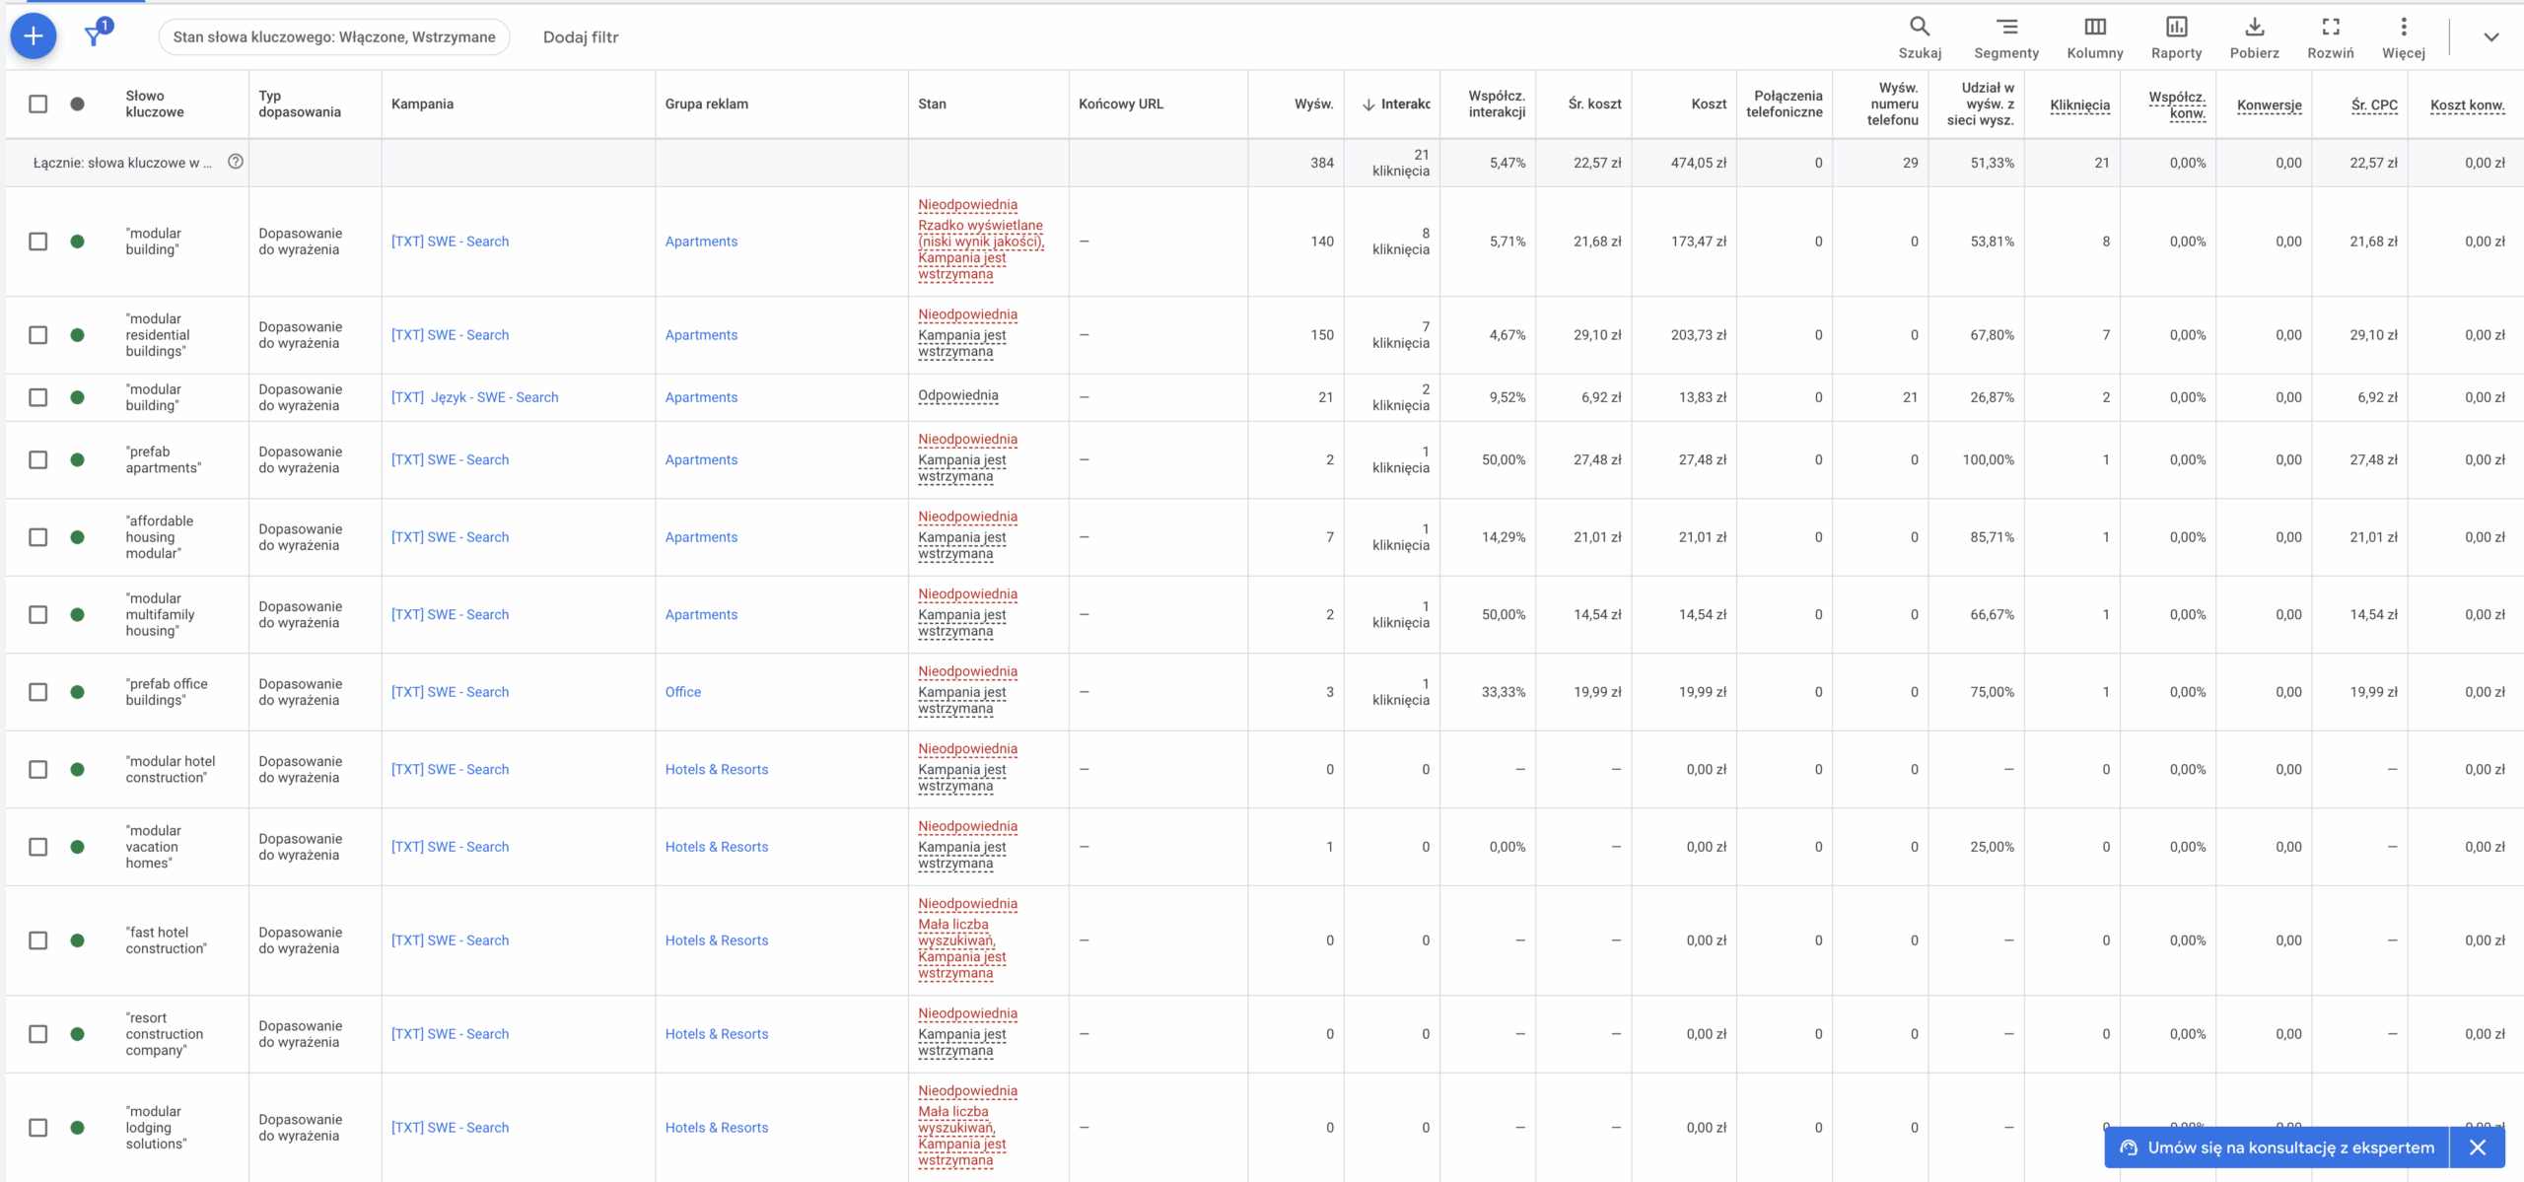This screenshot has width=2524, height=1182.
Task: Open Apartments group for "modular multifamily housing"
Action: [701, 614]
